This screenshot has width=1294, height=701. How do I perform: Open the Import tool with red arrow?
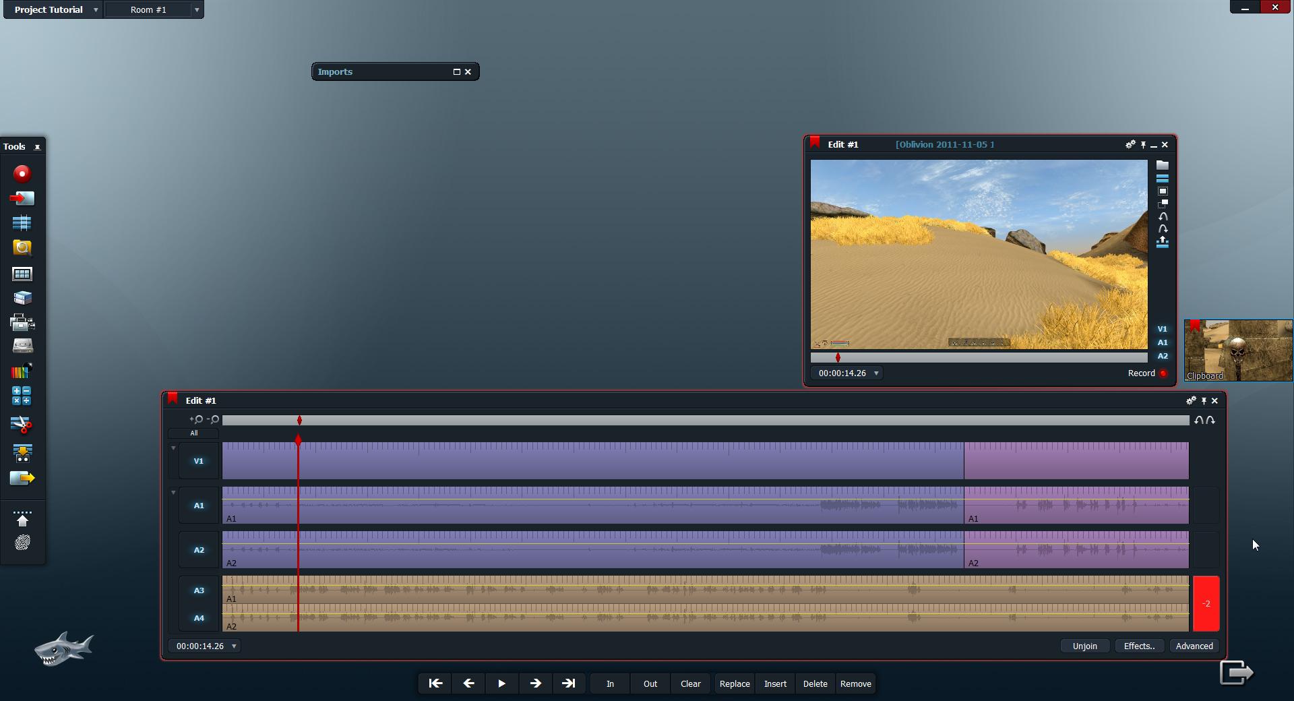point(22,198)
